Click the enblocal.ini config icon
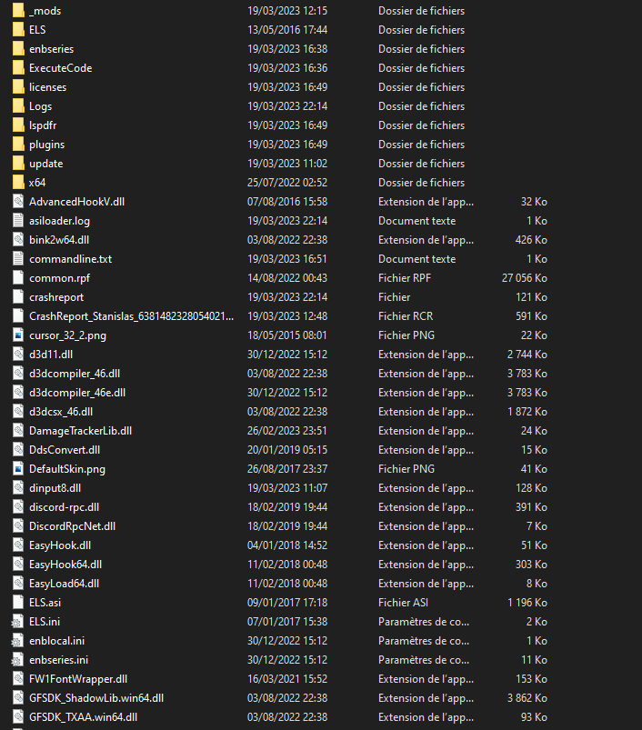The image size is (642, 730). pyautogui.click(x=19, y=641)
